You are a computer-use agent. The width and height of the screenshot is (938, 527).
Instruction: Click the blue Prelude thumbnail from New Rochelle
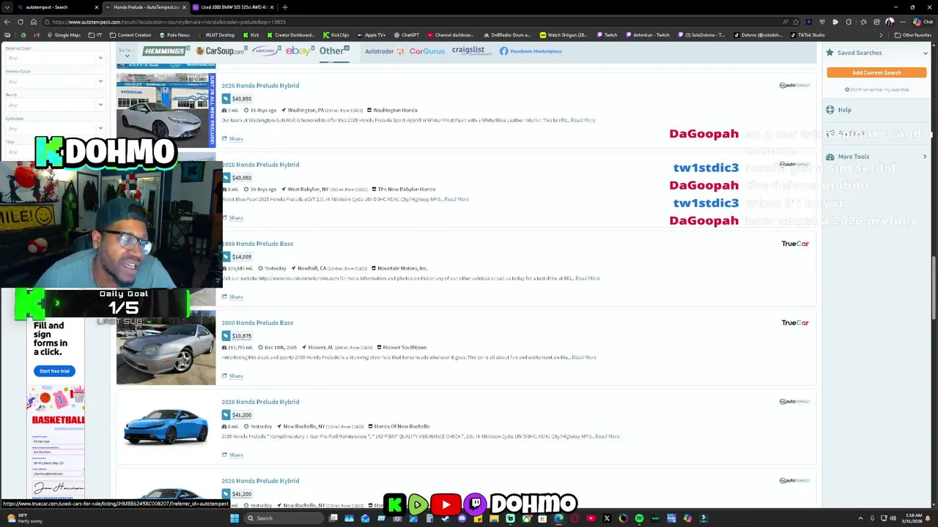166,426
